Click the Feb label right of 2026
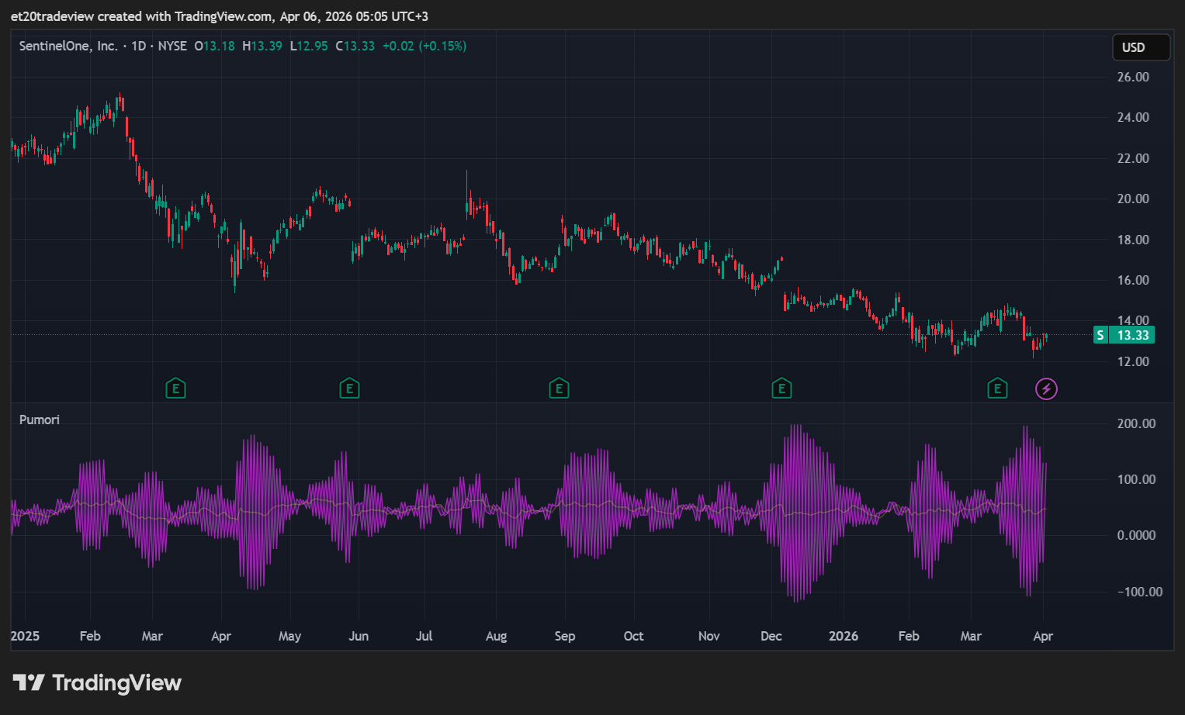This screenshot has height=715, width=1185. tap(909, 636)
